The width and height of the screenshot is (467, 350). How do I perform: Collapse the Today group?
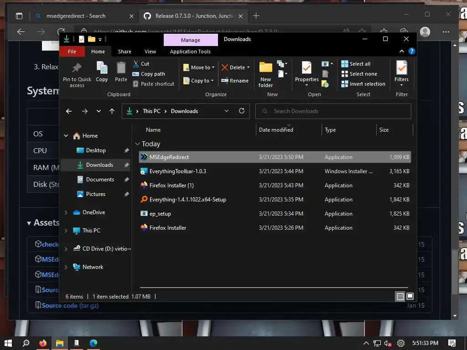pos(137,144)
